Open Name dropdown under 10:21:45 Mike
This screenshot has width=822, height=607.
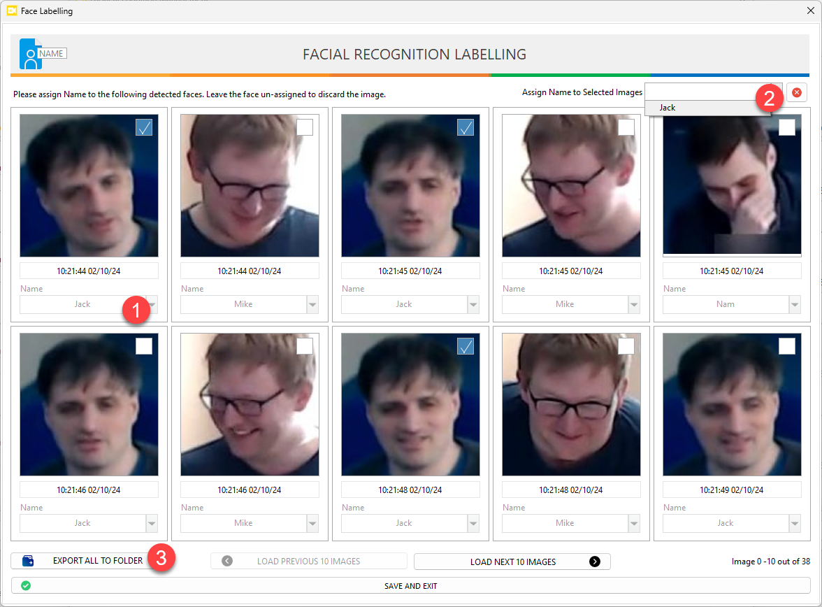(x=635, y=304)
